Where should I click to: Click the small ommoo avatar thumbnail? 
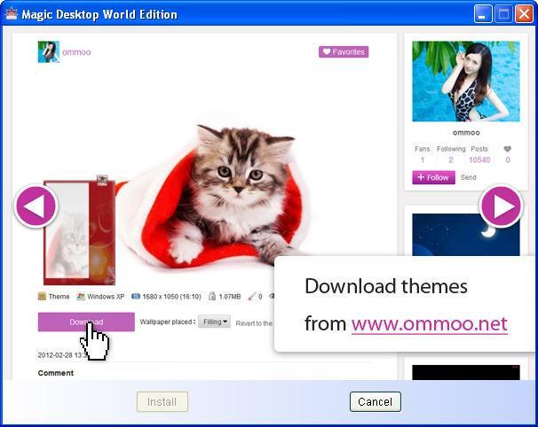(x=48, y=51)
